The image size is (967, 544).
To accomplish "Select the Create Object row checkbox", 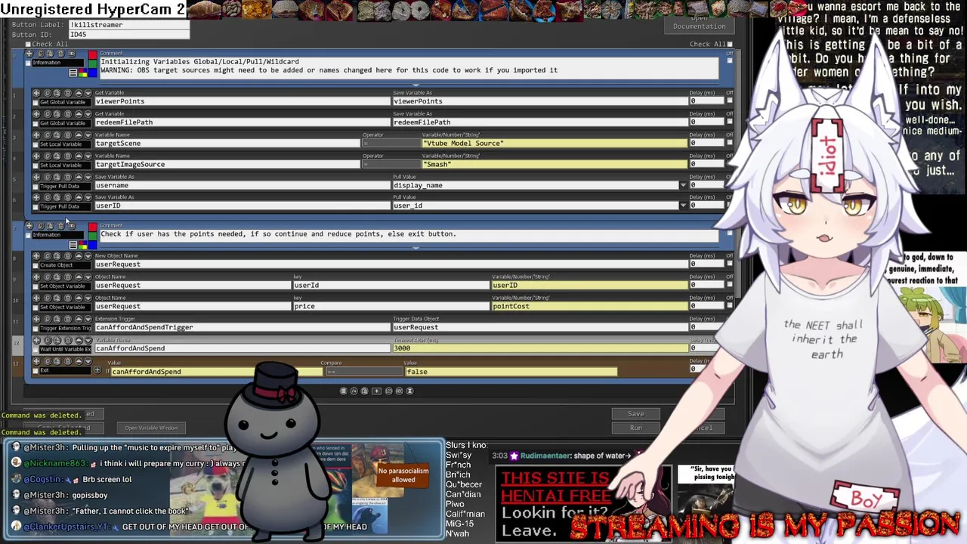I will (36, 265).
